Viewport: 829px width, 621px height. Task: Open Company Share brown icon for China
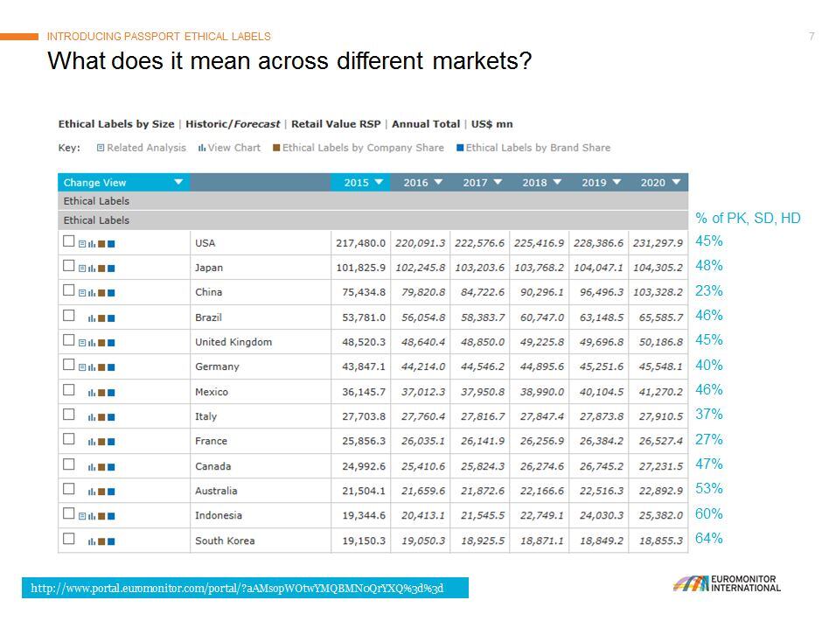(101, 293)
